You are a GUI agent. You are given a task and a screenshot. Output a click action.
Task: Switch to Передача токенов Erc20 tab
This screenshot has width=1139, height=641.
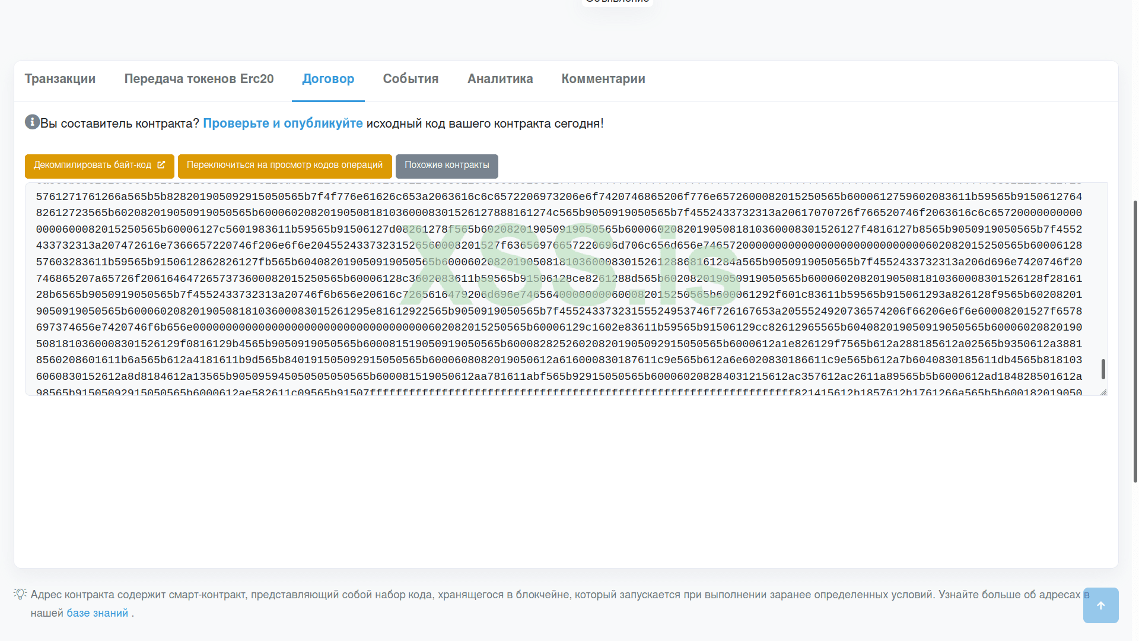click(199, 79)
